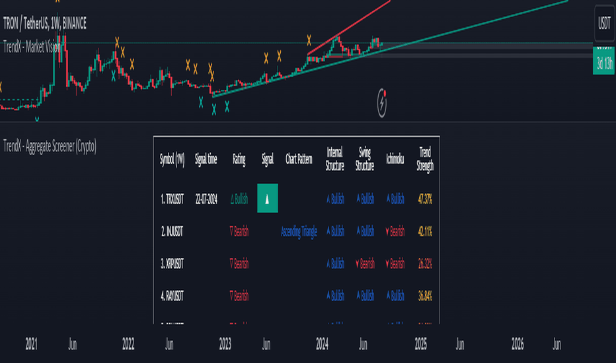
Task: Click the Ascending Triangle chart pattern cell
Action: 299,232
